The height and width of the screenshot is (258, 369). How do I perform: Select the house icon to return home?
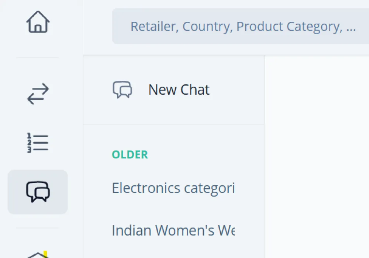(37, 22)
